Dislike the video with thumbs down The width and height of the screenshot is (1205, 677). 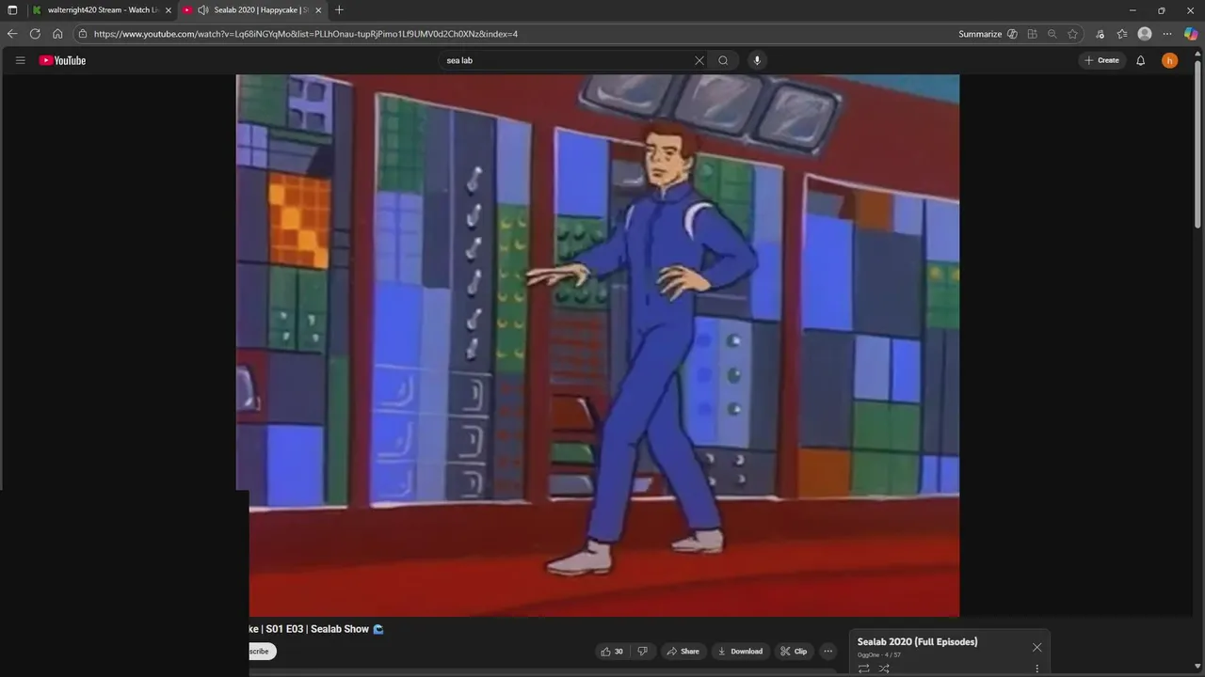coord(643,651)
